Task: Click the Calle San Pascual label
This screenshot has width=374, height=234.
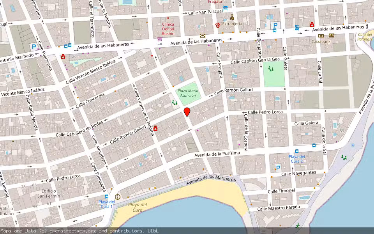Action: [x=205, y=12]
